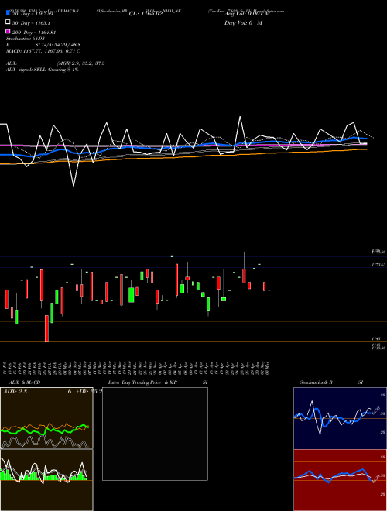Image resolution: width=387 pixels, height=511 pixels.
Task: Click the empty Intra Day Trading Price panel
Action: [155, 434]
